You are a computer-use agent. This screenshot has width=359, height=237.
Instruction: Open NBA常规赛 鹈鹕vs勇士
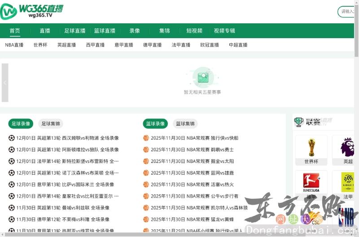click(x=193, y=150)
